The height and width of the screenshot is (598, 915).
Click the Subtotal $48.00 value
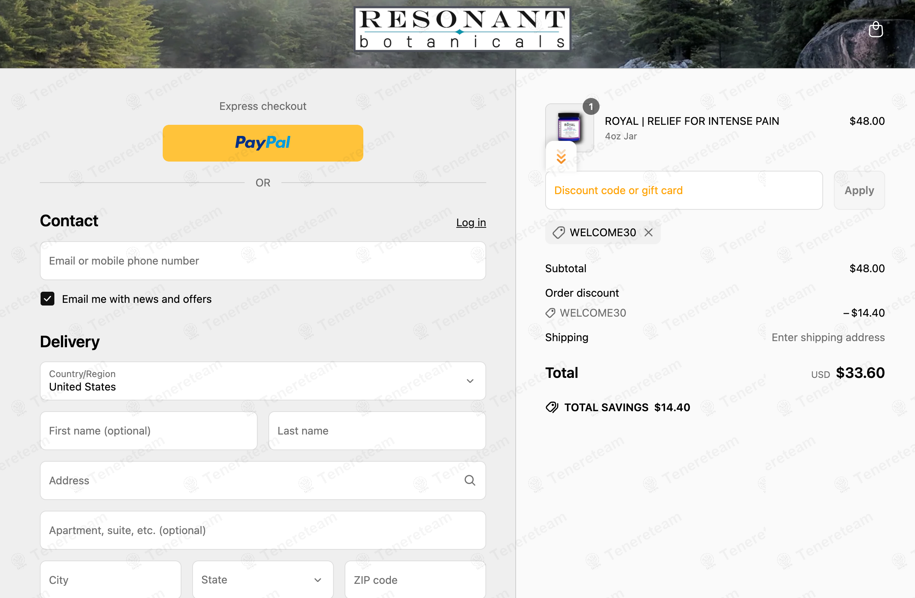866,268
